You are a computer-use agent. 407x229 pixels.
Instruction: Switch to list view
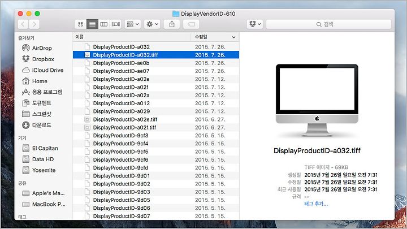click(x=92, y=24)
